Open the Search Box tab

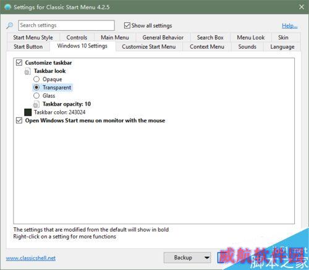210,38
